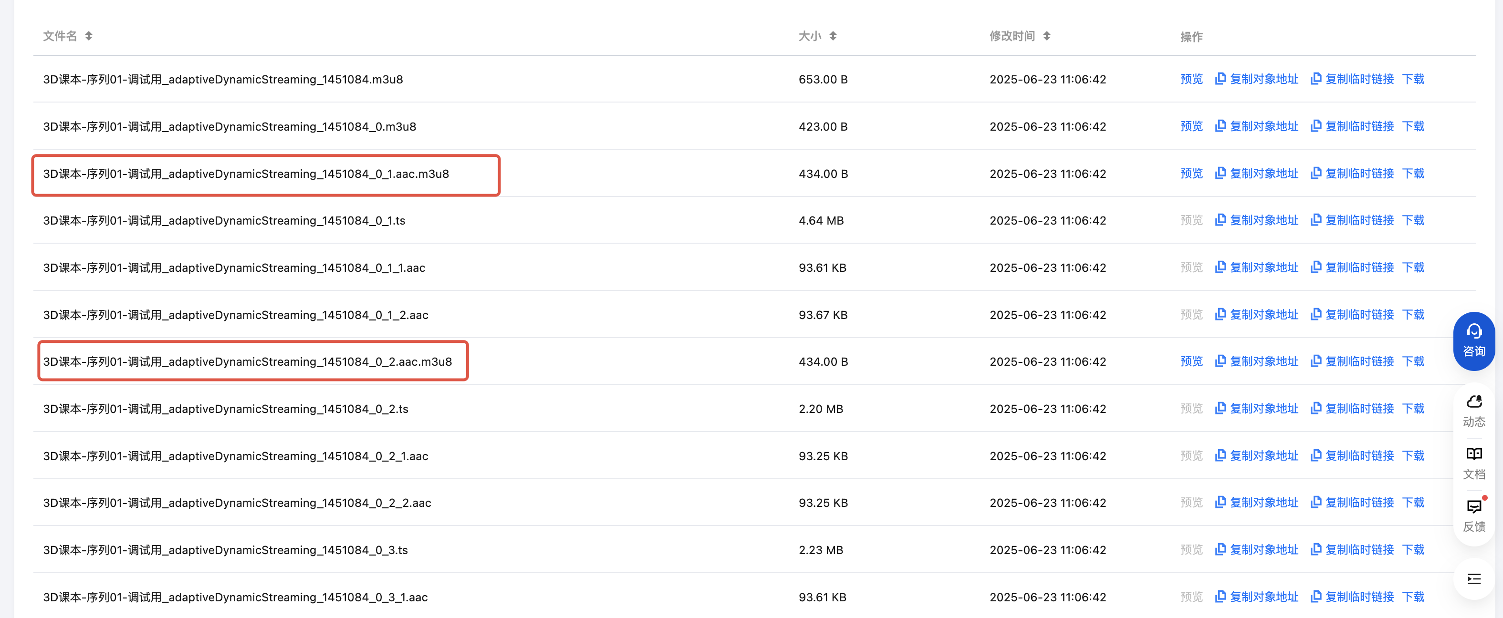The height and width of the screenshot is (618, 1503).
Task: Click copy icon of 复制对象地址 for 1451084_0_1.ts
Action: click(x=1220, y=220)
